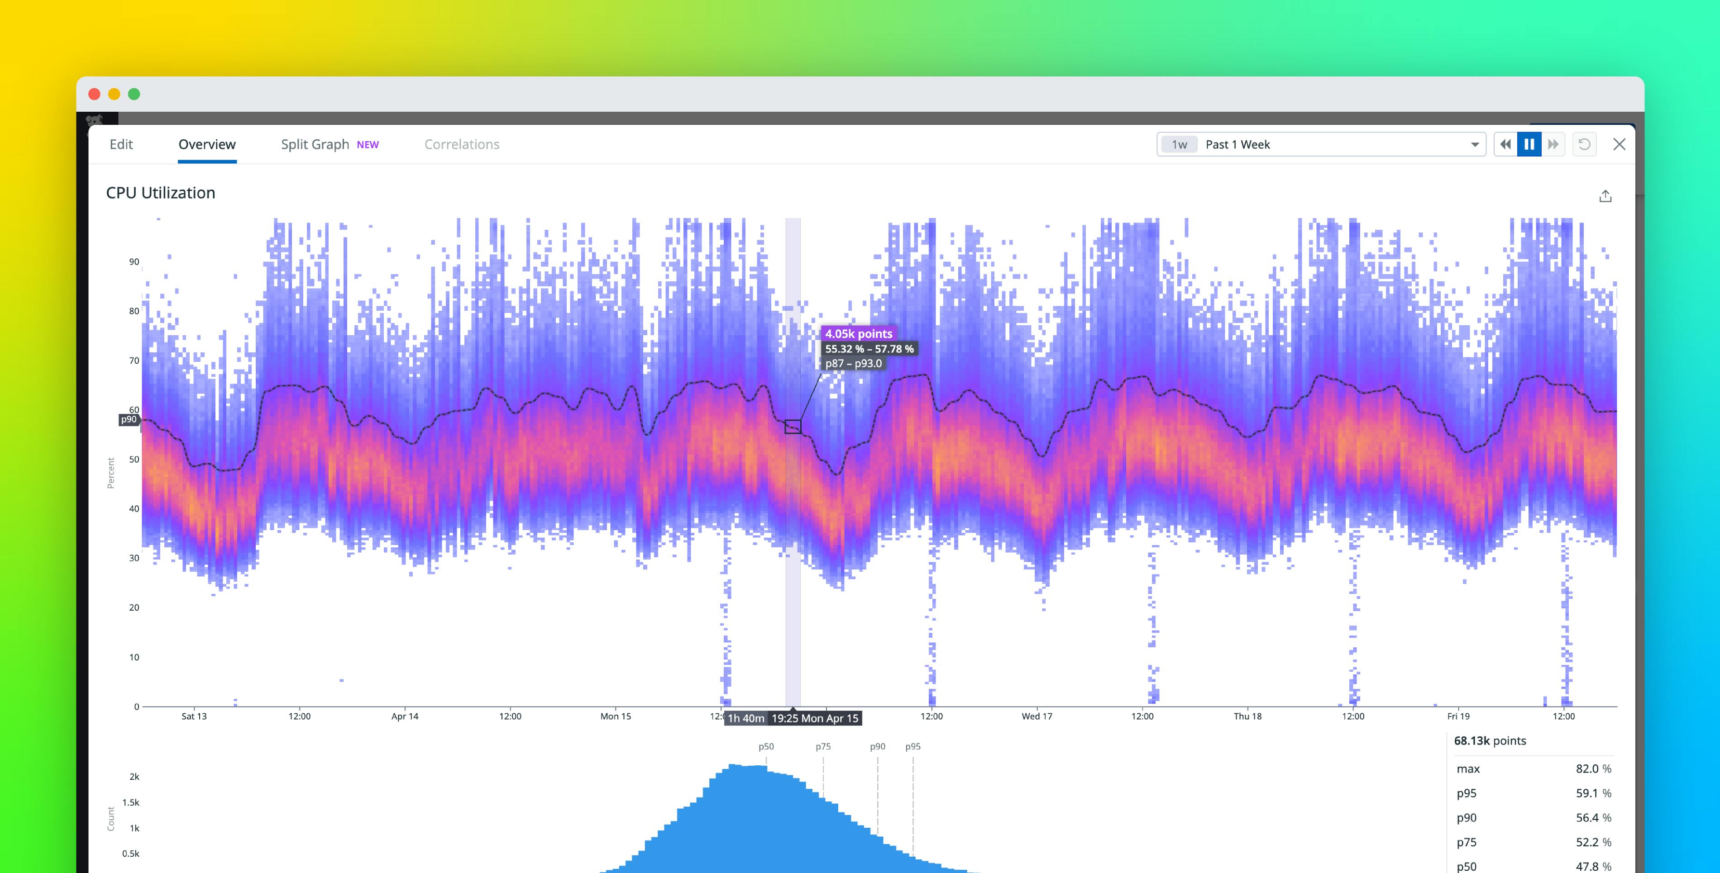Image resolution: width=1720 pixels, height=873 pixels.
Task: Step forward in time using fast-forward arrows
Action: tap(1554, 144)
